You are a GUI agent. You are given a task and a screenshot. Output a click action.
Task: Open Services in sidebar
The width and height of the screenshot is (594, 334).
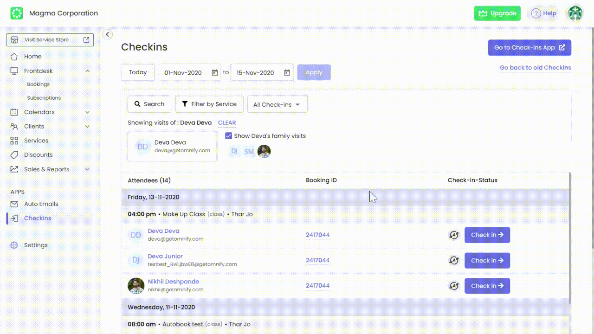[36, 141]
